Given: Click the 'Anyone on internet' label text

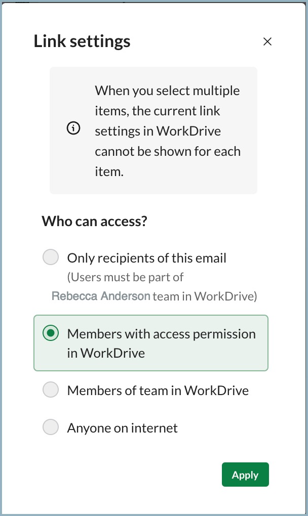Looking at the screenshot, I should (x=122, y=428).
